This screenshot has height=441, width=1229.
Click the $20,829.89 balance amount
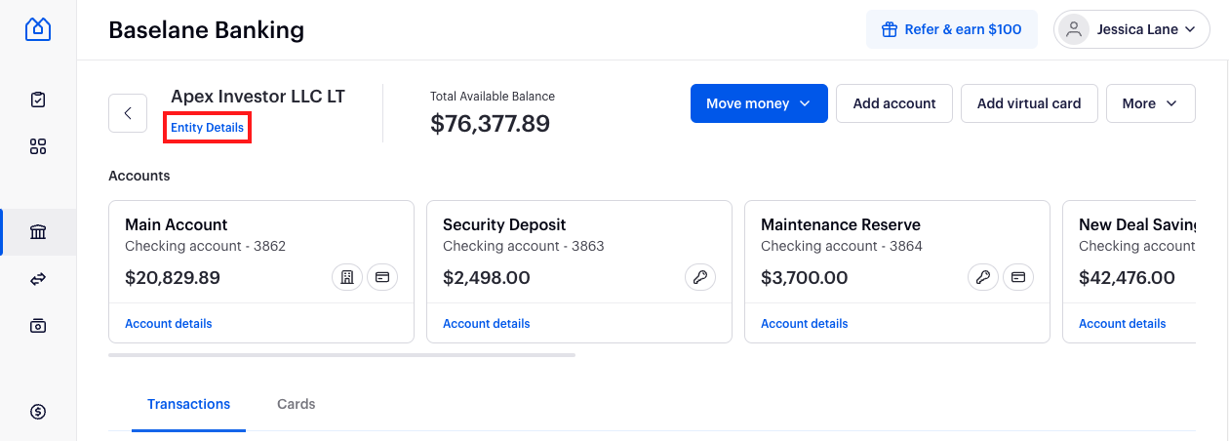pyautogui.click(x=173, y=278)
